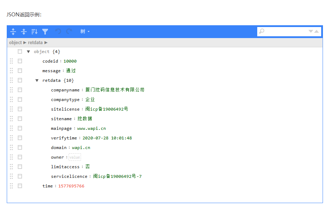This screenshot has width=329, height=207.
Task: Select the collapse all fields icon
Action: click(x=24, y=32)
